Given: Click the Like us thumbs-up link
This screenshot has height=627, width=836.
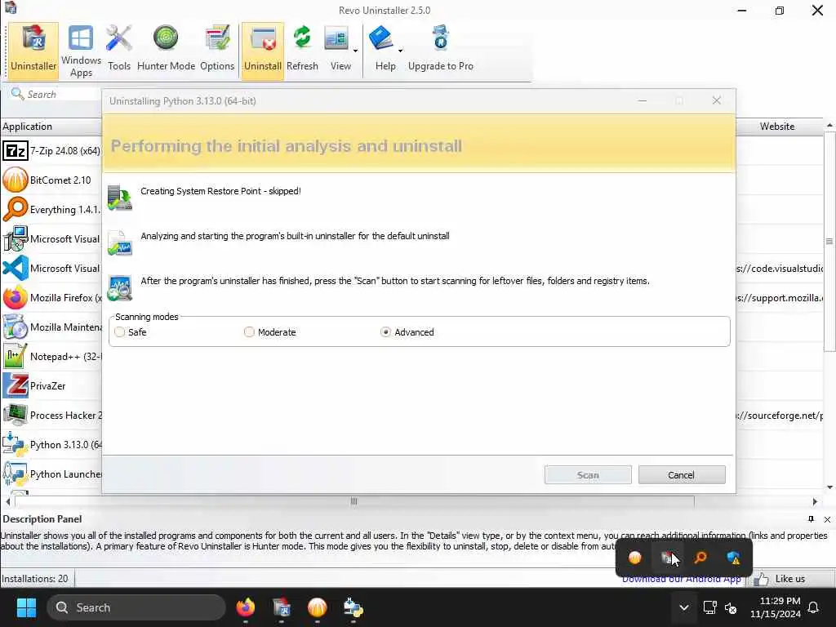Looking at the screenshot, I should 780,579.
